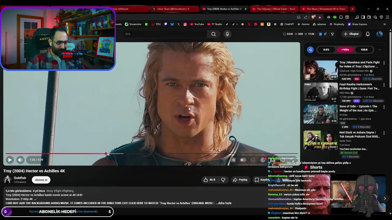392x220 pixels.
Task: Open the Oluştur create menu
Action: coord(351,34)
